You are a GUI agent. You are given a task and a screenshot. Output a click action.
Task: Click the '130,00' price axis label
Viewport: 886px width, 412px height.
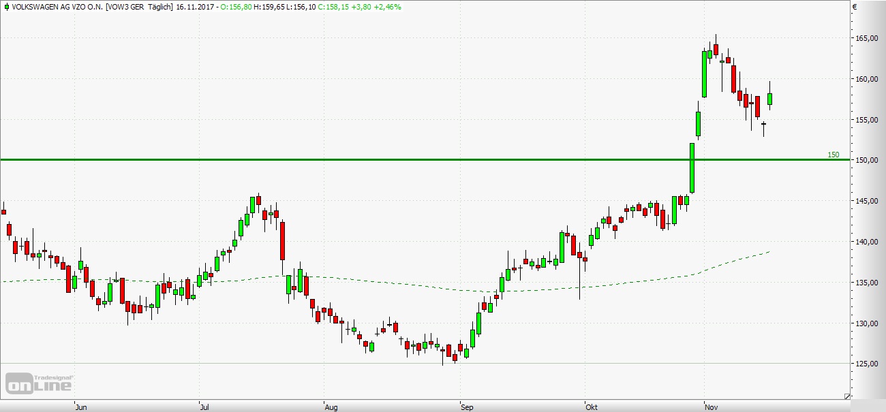[x=868, y=323]
